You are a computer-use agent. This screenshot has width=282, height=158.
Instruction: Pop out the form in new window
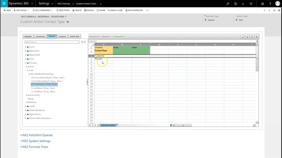tap(274, 11)
